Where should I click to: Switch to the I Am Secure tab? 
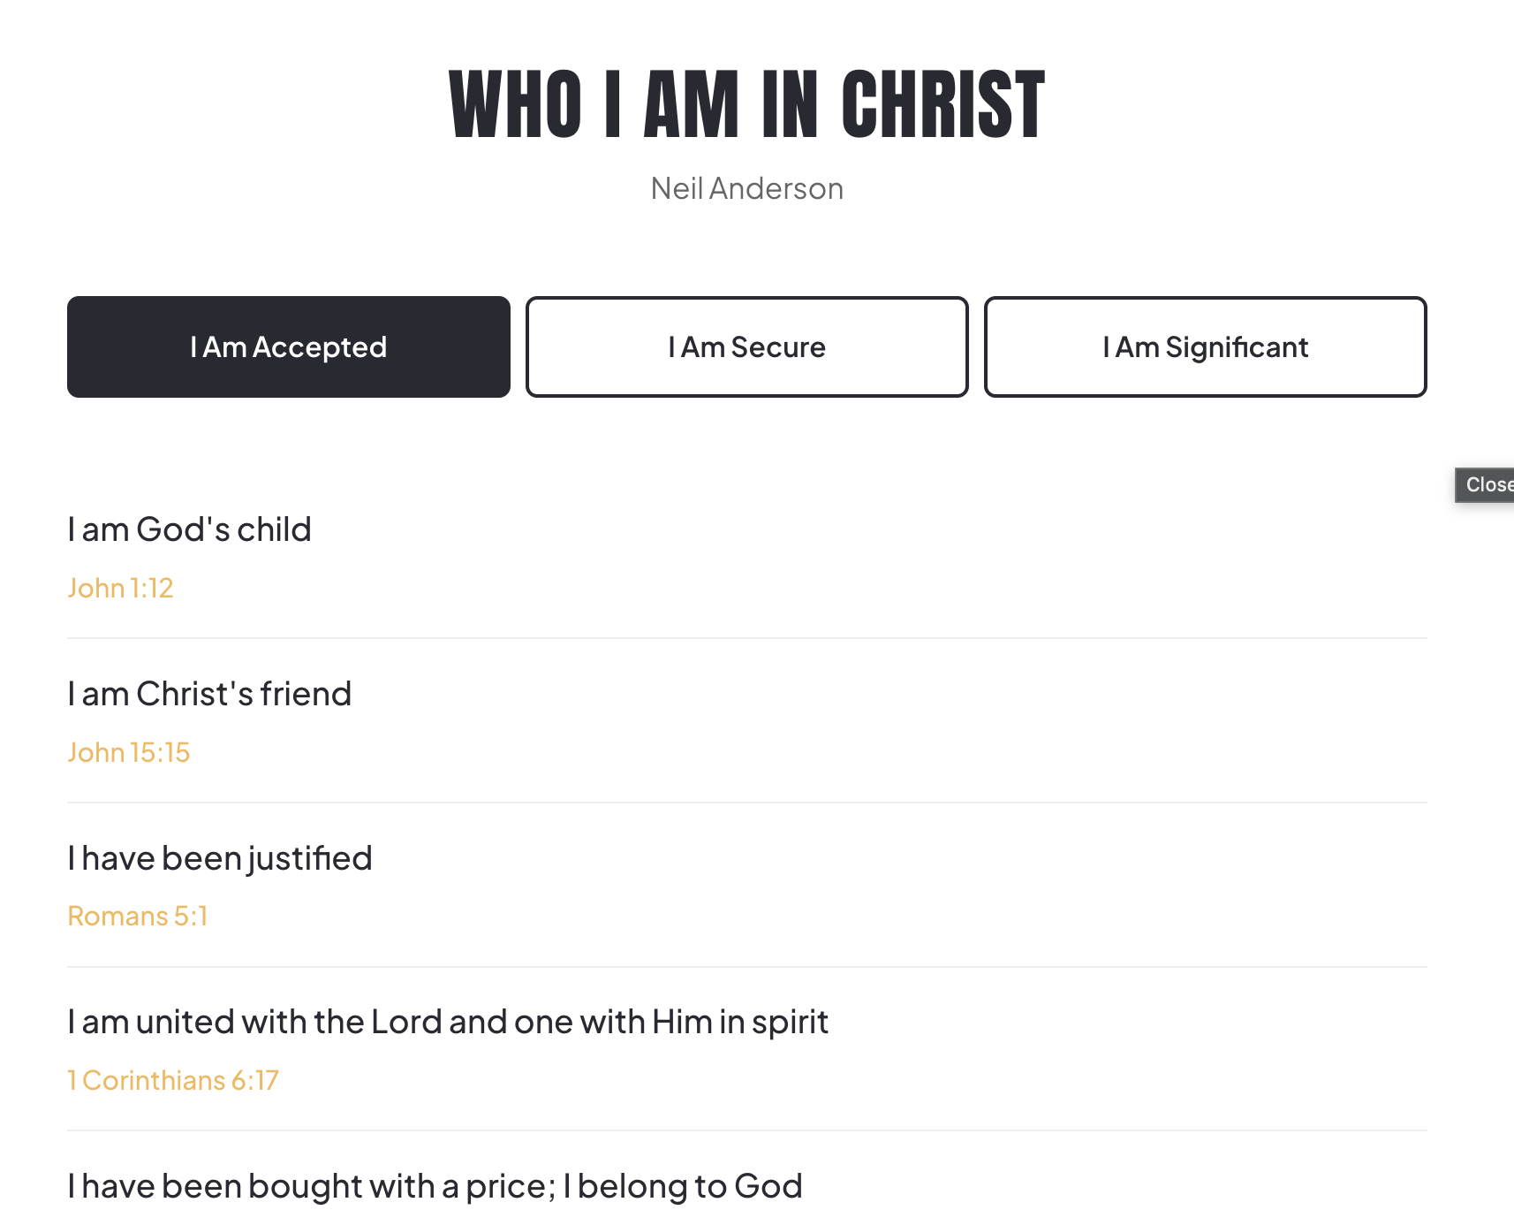coord(746,347)
